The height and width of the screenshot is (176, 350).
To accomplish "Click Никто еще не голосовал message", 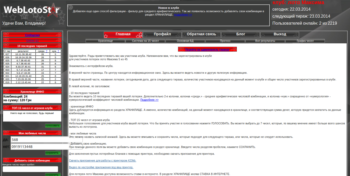I will (x=32, y=113).
